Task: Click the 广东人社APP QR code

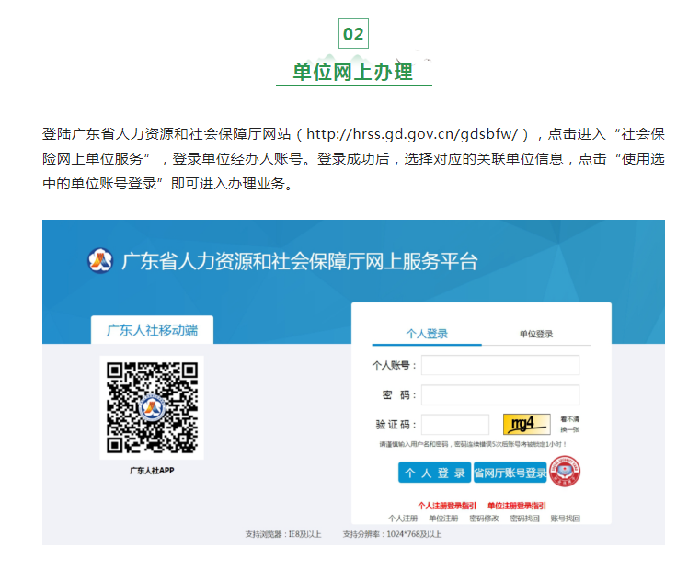Action: point(152,406)
